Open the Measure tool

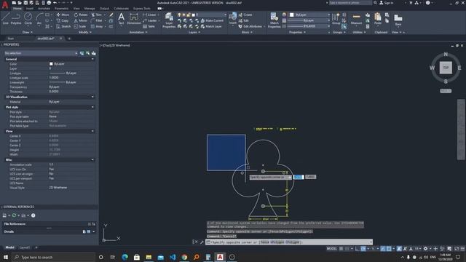click(356, 18)
